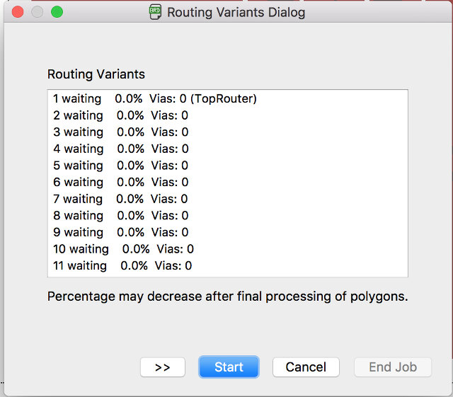
Task: Close the dialog with red button
Action: 18,12
